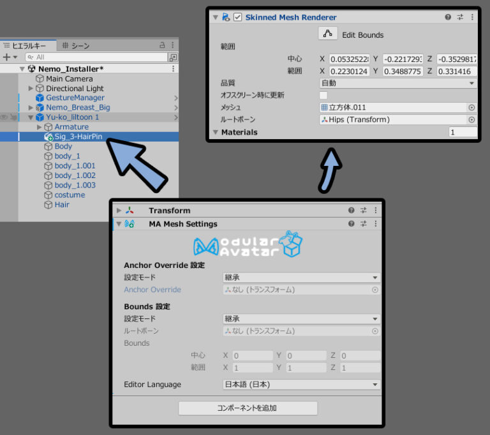The width and height of the screenshot is (490, 435).
Task: Click the Edit Bounds icon button
Action: click(x=328, y=34)
